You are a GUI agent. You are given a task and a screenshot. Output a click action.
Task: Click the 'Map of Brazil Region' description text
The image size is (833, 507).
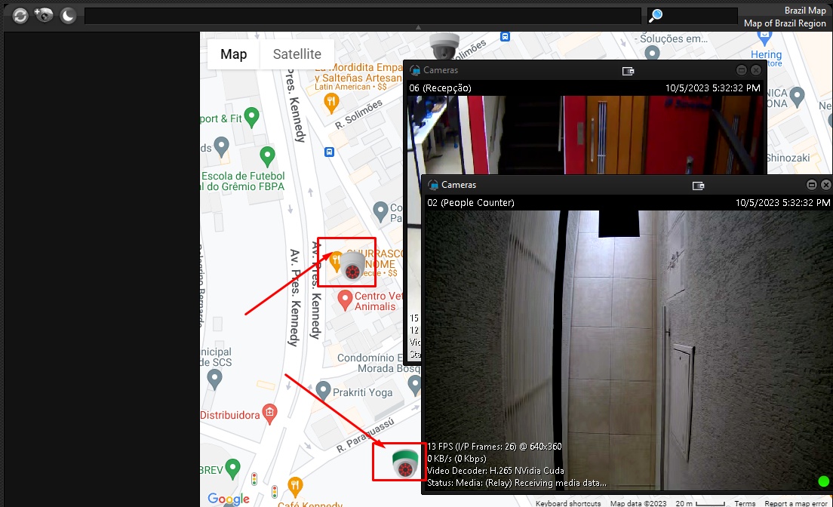[x=785, y=23]
